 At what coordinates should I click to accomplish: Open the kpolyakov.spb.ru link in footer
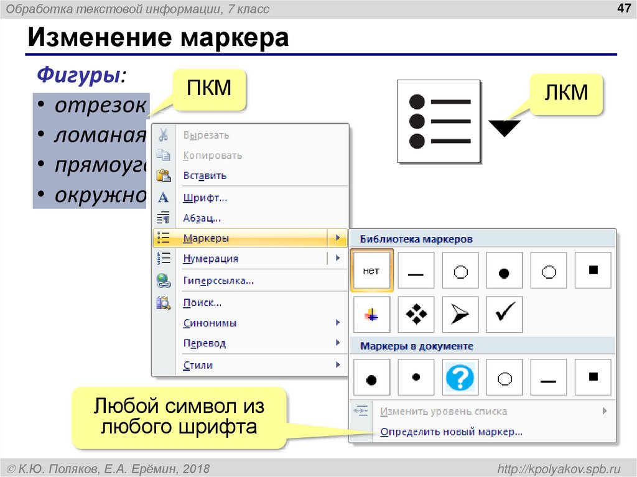[559, 469]
